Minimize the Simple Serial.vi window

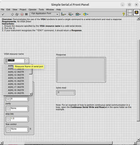coord(122,5)
